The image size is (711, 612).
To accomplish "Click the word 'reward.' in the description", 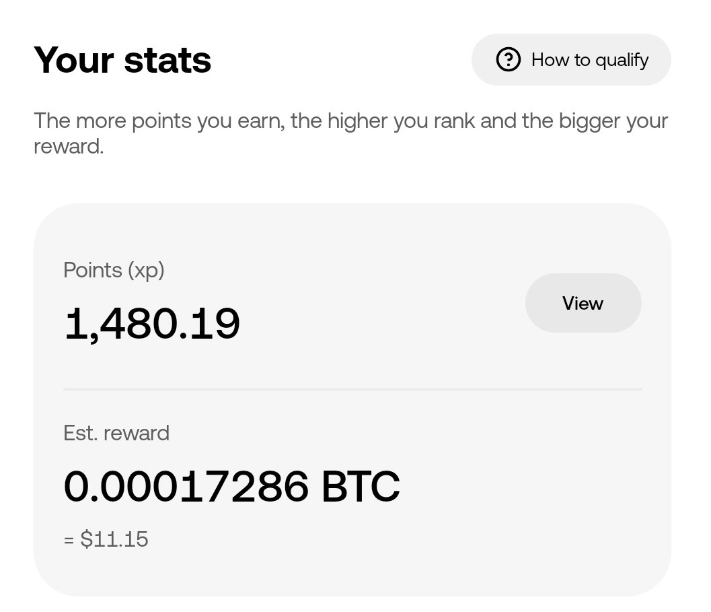I will [x=69, y=147].
